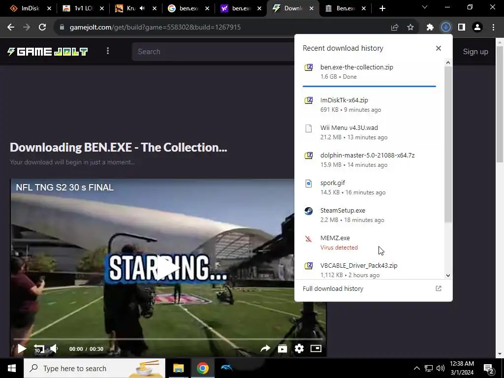Close the Recent download history popup
504x378 pixels.
tap(439, 48)
